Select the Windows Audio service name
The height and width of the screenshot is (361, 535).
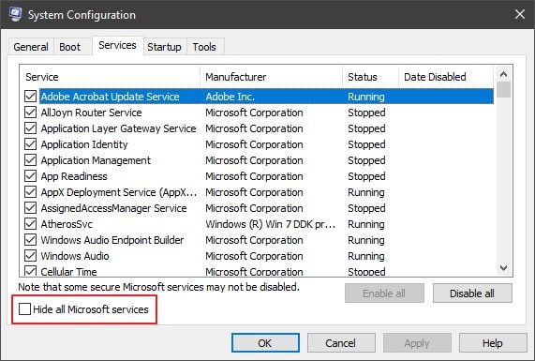point(75,256)
